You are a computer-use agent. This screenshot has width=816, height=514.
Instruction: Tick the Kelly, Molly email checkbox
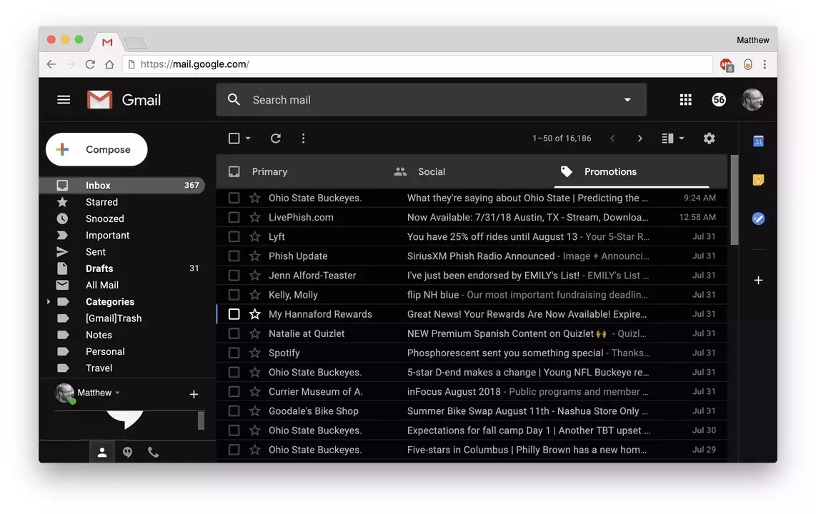234,295
